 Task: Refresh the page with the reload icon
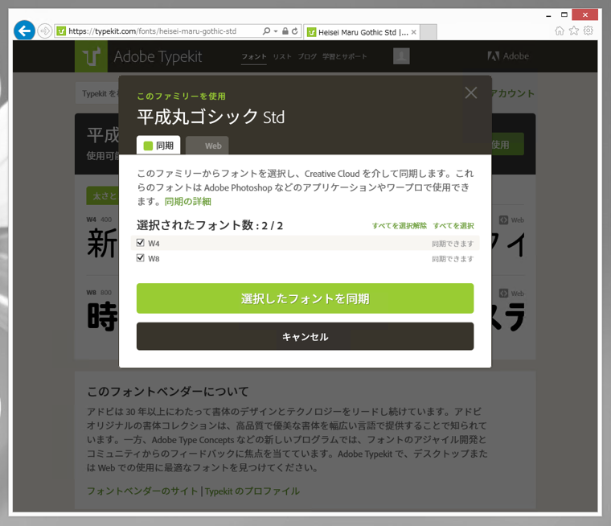click(295, 31)
